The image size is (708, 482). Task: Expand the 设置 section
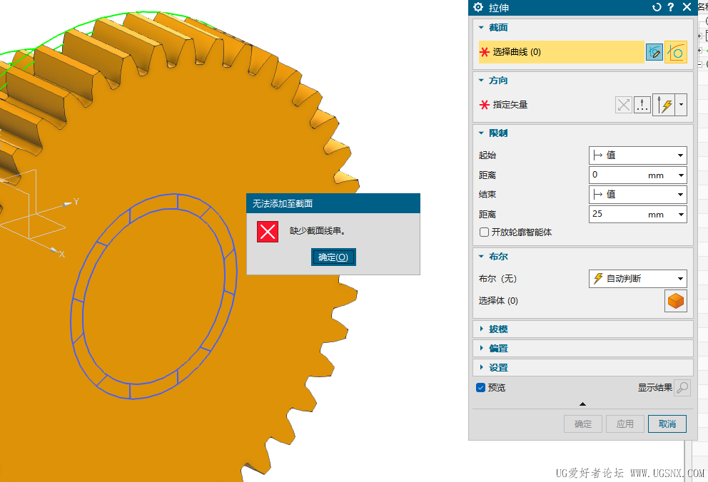click(481, 367)
